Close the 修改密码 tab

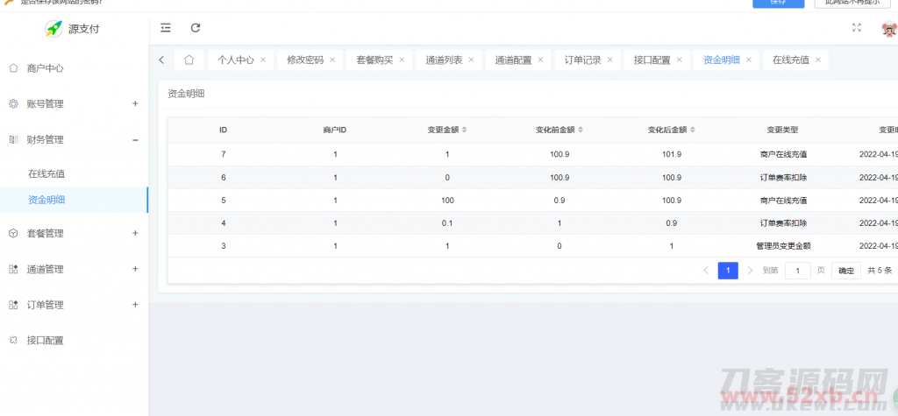(332, 60)
